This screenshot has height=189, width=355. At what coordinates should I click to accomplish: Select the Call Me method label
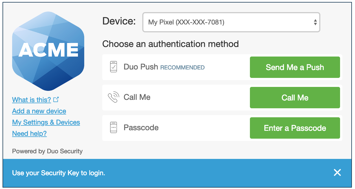137,97
